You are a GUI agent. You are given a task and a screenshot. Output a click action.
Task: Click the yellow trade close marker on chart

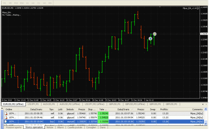coord(154,34)
